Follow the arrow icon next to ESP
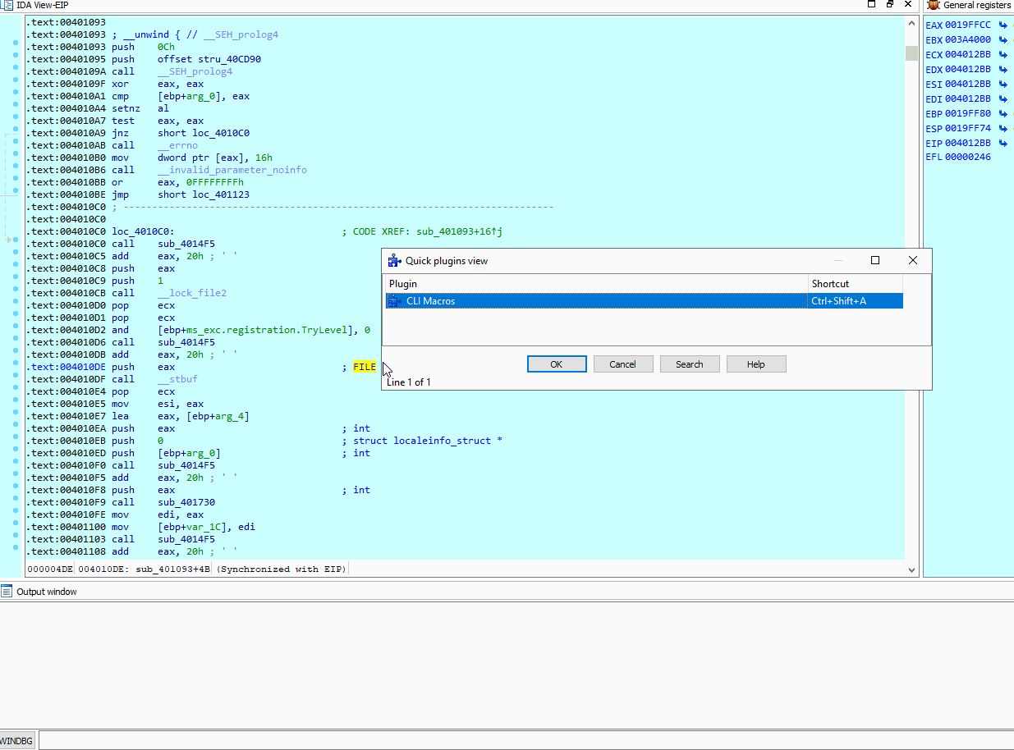This screenshot has height=750, width=1014. pyautogui.click(x=1003, y=129)
